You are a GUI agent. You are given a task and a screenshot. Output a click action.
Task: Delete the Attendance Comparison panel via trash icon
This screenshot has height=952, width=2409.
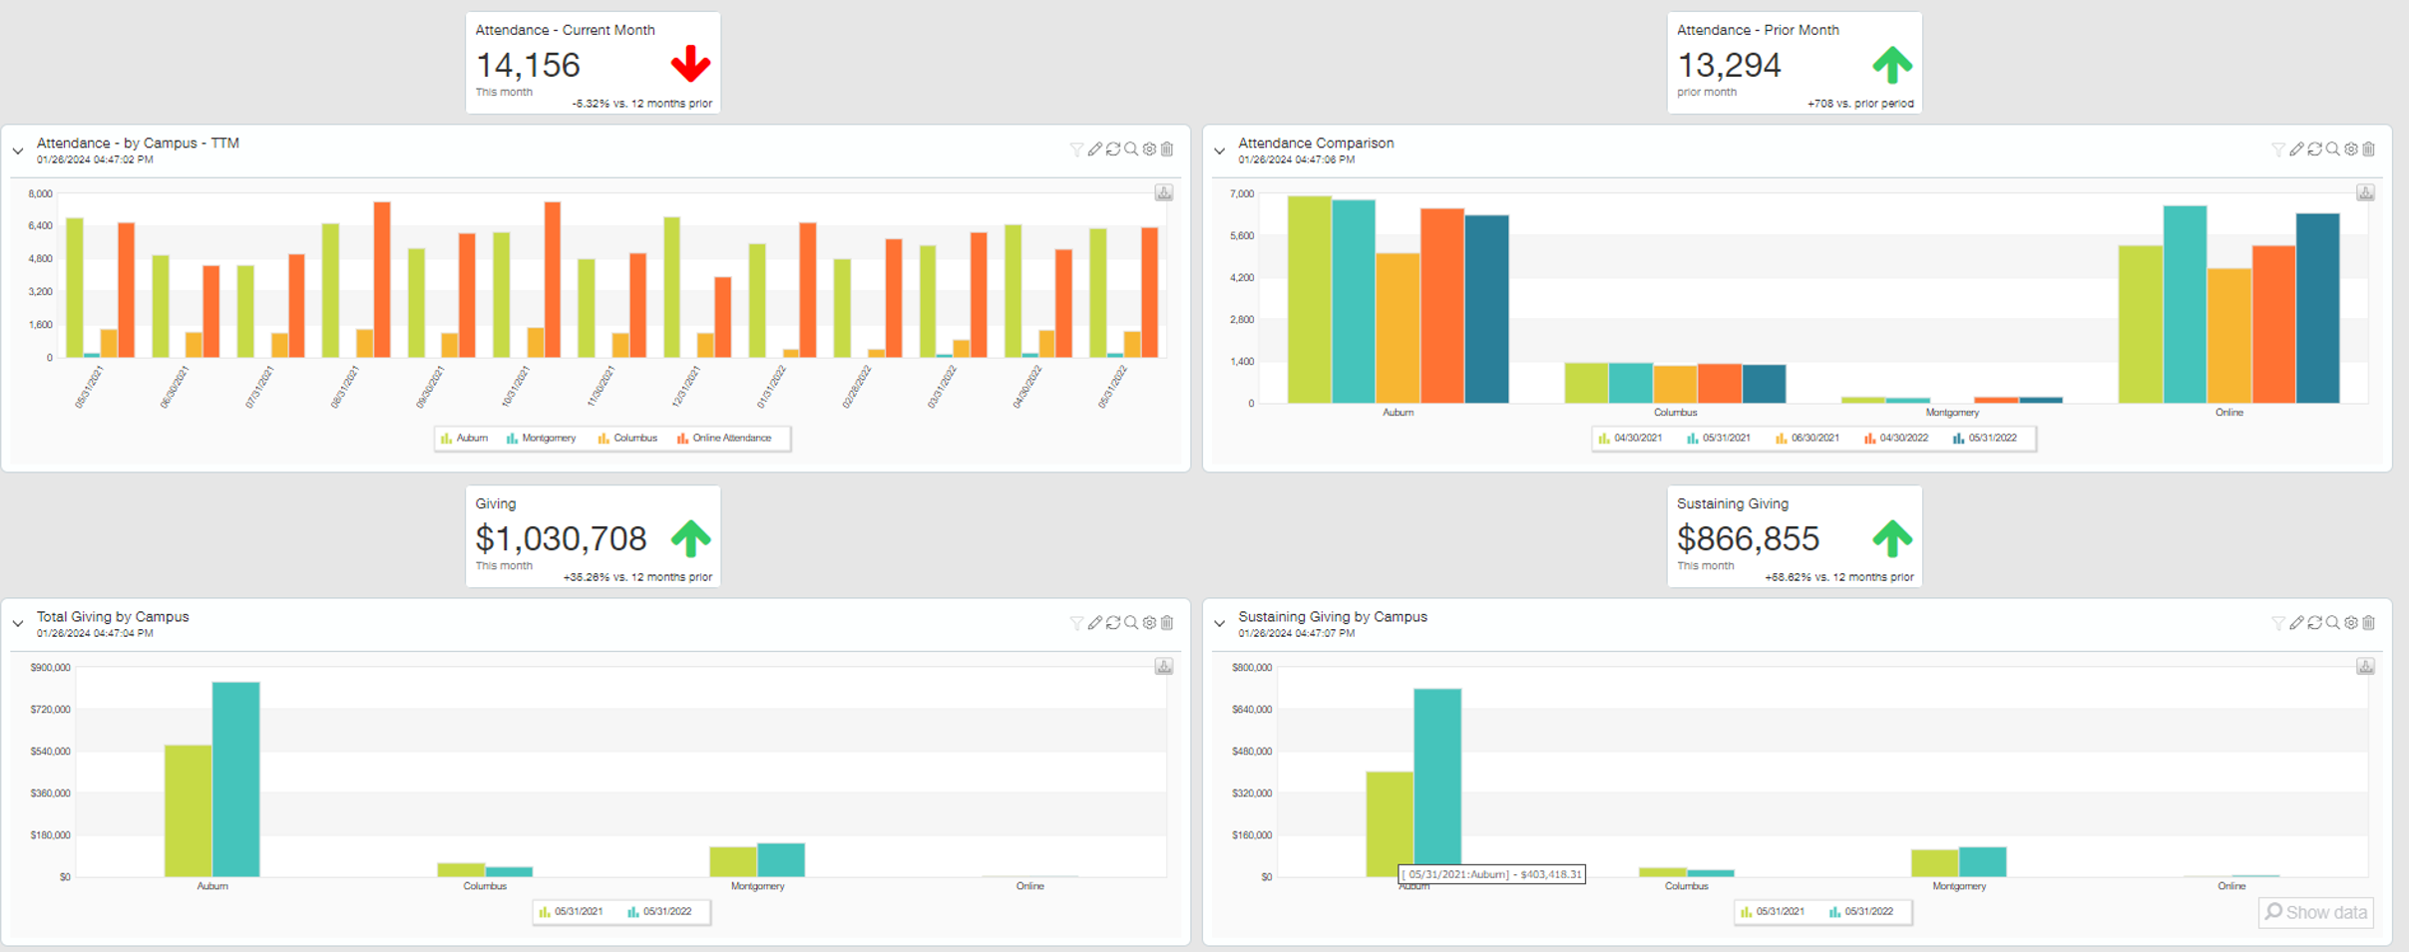(x=2369, y=150)
